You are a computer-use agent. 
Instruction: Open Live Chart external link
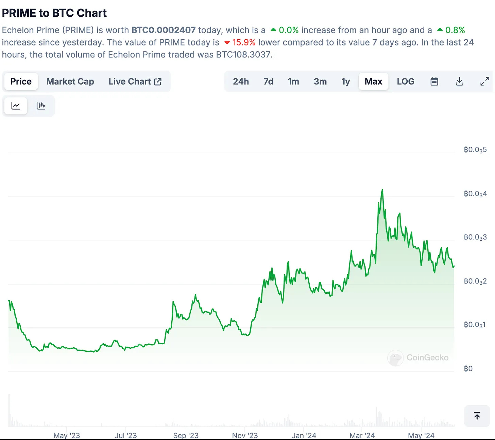point(135,81)
